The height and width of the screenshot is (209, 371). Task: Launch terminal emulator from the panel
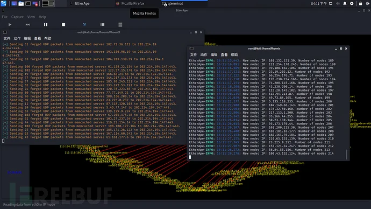coord(28,4)
